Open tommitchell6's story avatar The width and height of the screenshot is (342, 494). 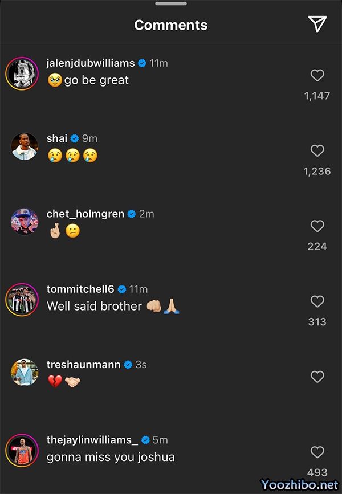tap(22, 298)
